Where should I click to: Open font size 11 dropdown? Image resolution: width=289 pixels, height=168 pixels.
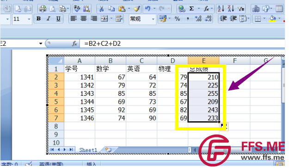click(29, 19)
